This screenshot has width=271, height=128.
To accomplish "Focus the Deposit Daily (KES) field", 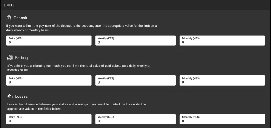I will [x=49, y=41].
